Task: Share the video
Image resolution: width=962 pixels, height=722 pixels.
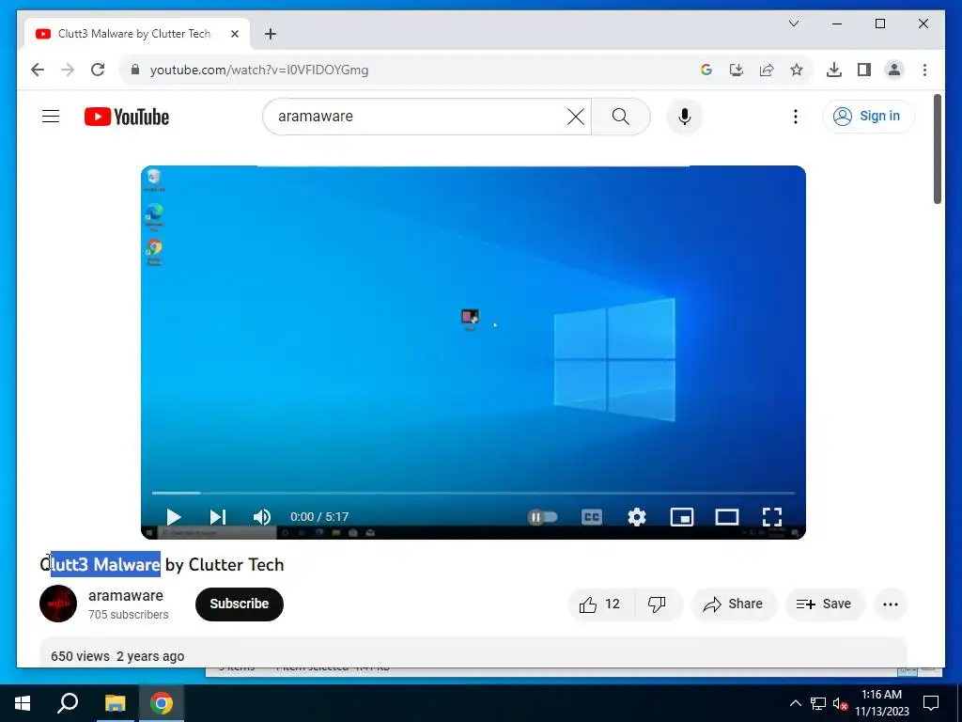Action: click(734, 604)
